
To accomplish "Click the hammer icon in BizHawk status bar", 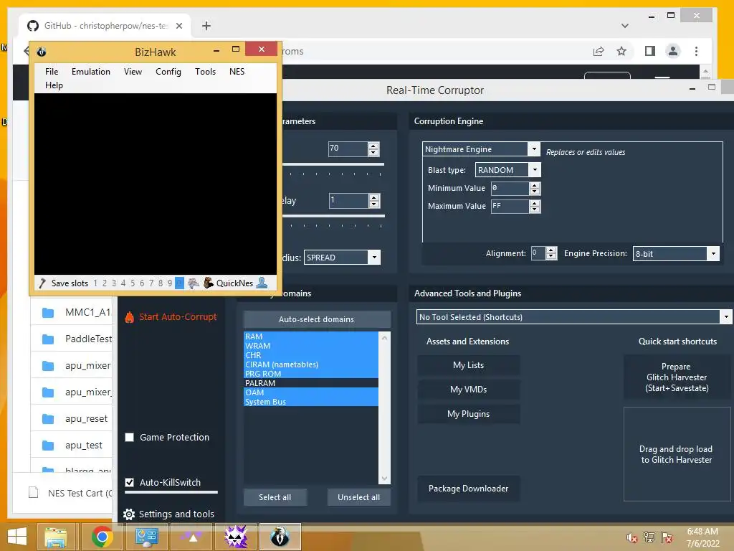I will (x=42, y=283).
